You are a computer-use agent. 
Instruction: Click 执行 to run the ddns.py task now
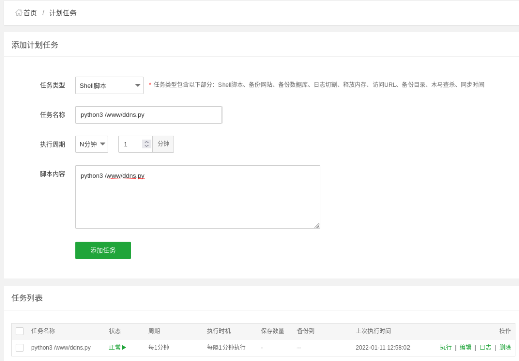click(446, 348)
